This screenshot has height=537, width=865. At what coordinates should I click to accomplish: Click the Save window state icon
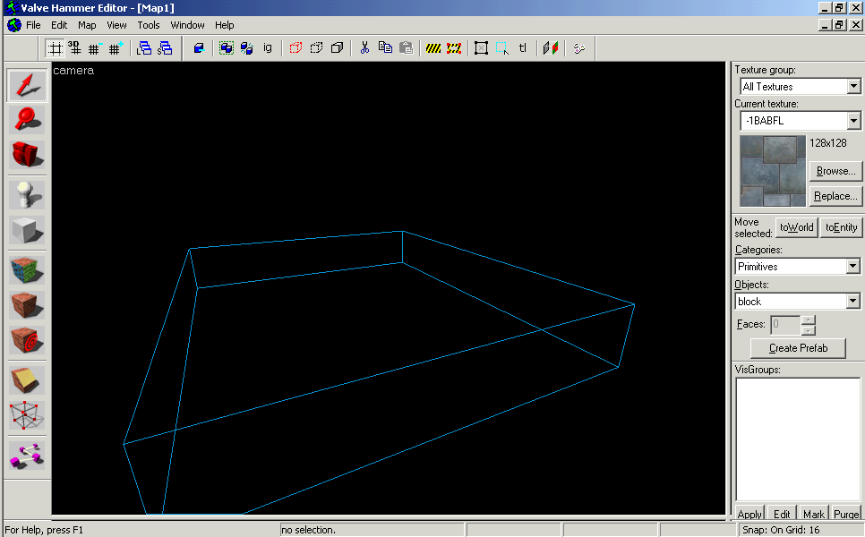tap(165, 48)
